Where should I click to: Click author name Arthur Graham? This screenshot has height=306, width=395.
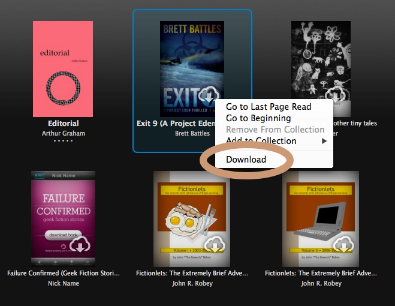tap(64, 133)
